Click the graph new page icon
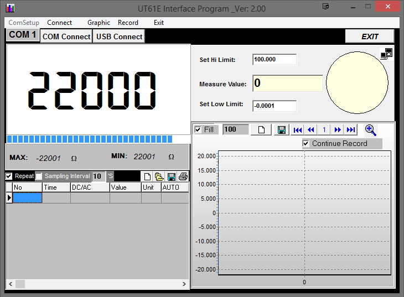The height and width of the screenshot is (297, 404). click(x=261, y=129)
